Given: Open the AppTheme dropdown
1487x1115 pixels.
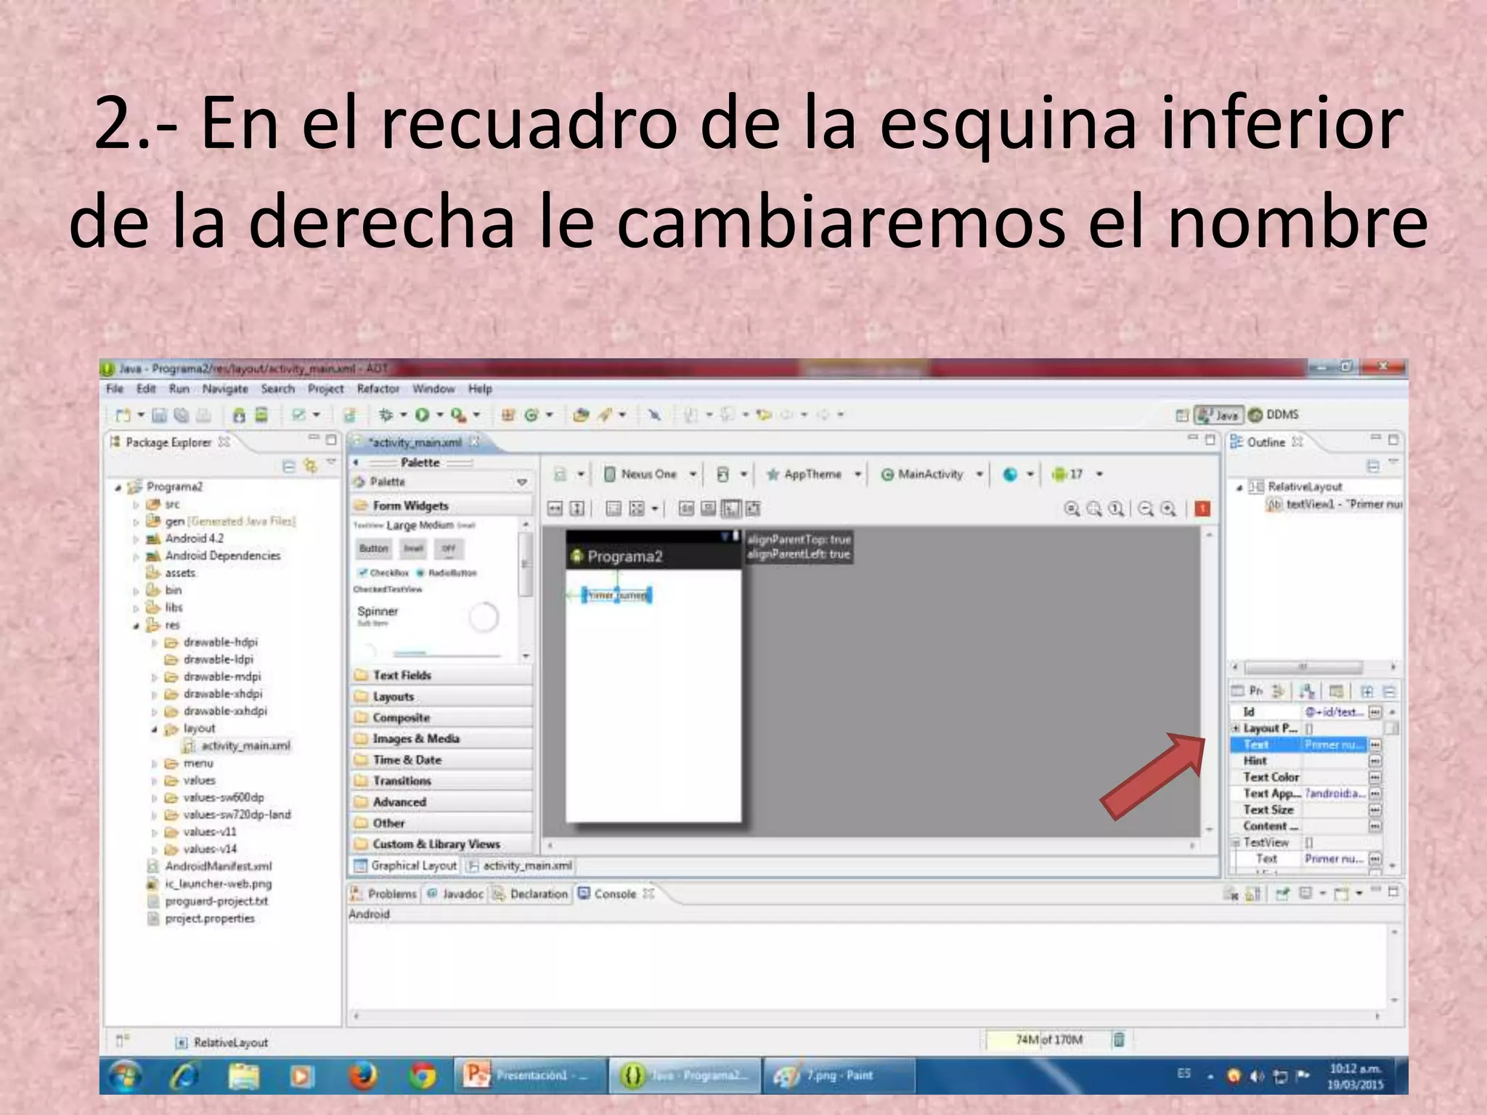Looking at the screenshot, I should coord(857,475).
